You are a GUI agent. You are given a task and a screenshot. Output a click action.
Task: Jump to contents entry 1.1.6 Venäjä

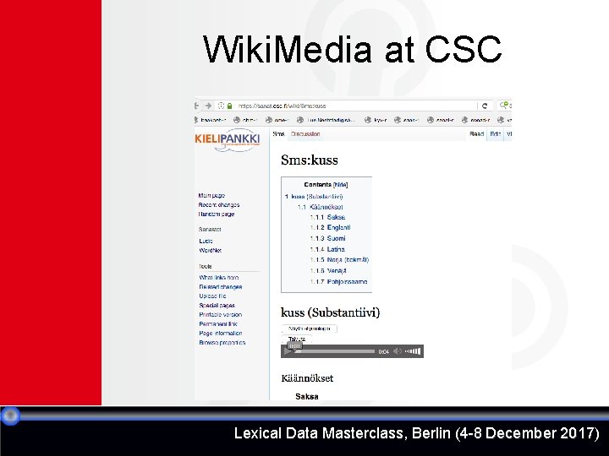point(328,271)
